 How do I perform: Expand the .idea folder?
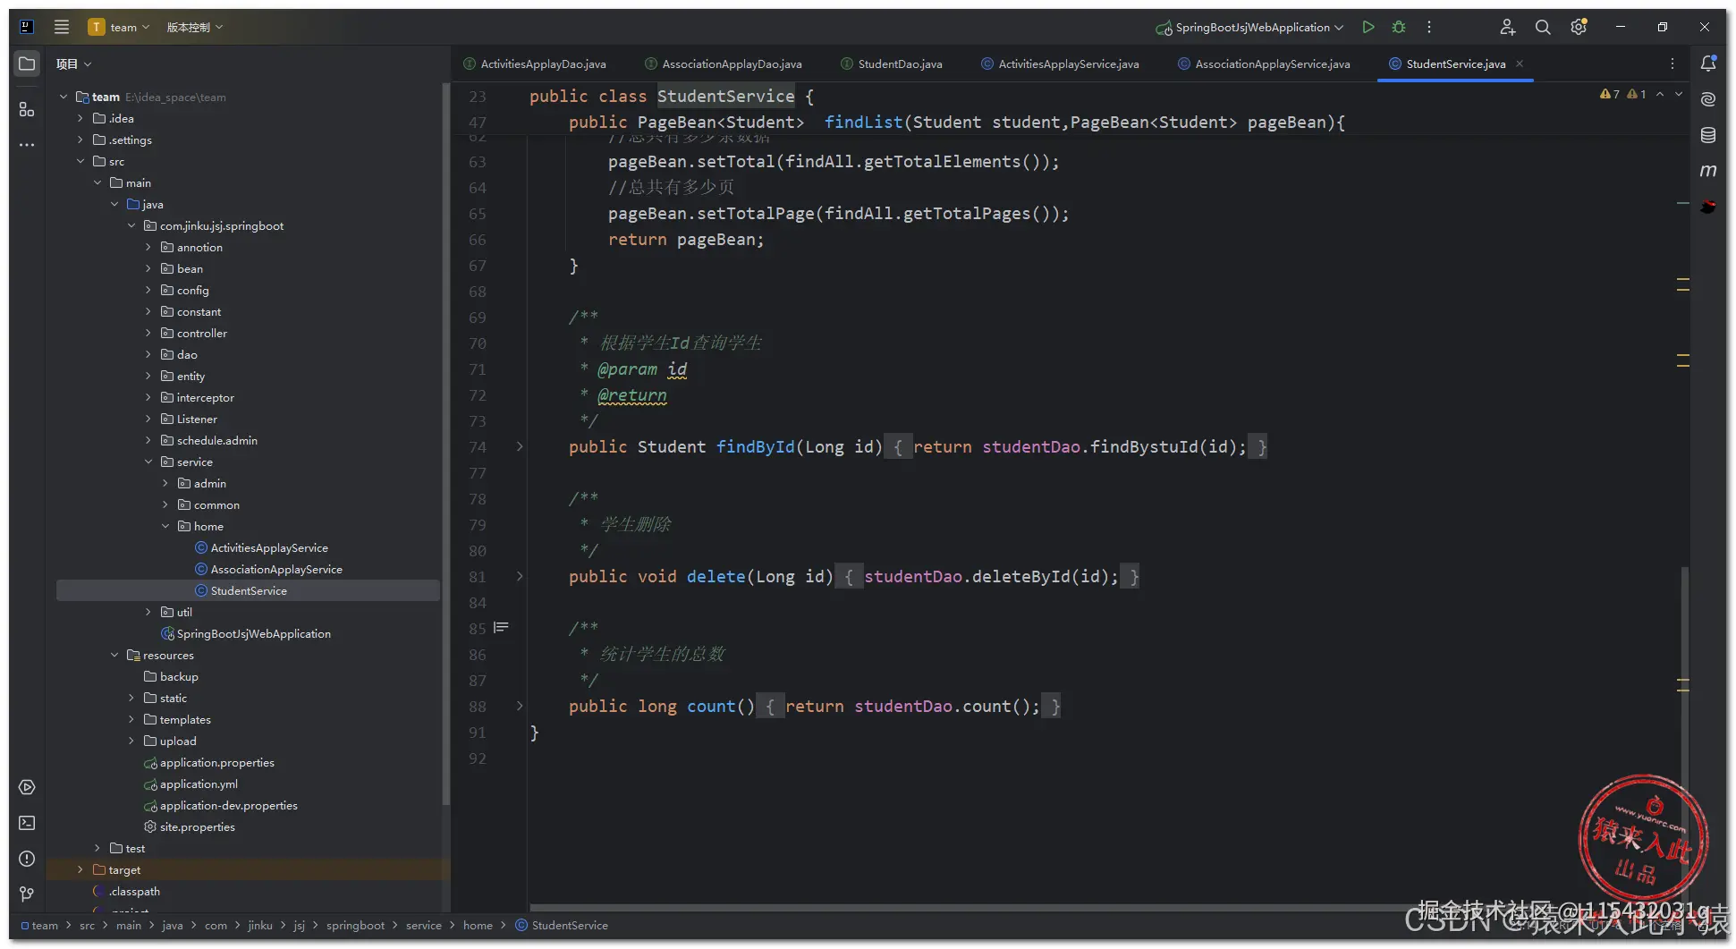pos(80,118)
